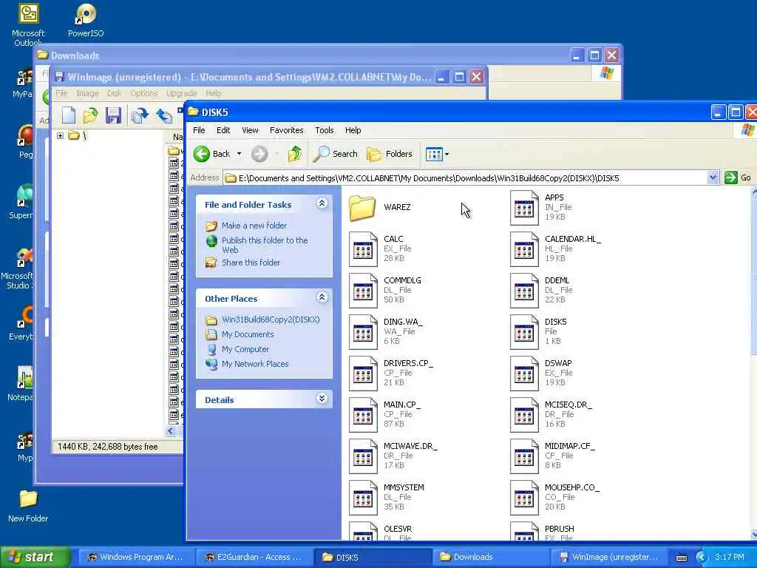Switch to Downloads taskbar button
757x568 pixels.
[491, 557]
